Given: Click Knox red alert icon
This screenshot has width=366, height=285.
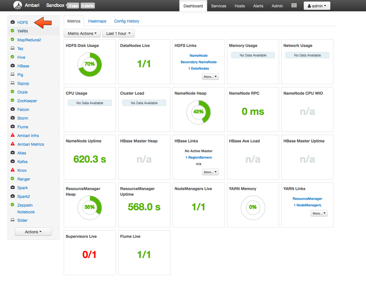Looking at the screenshot, I should 12,170.
